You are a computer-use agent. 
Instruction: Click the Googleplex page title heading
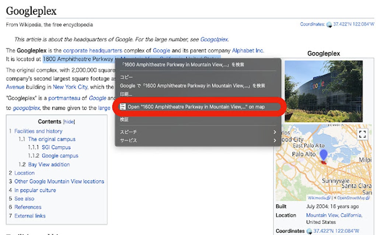point(31,11)
